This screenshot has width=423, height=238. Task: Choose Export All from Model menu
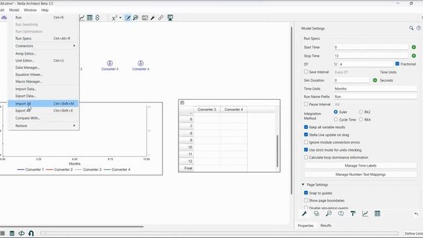tap(43, 110)
